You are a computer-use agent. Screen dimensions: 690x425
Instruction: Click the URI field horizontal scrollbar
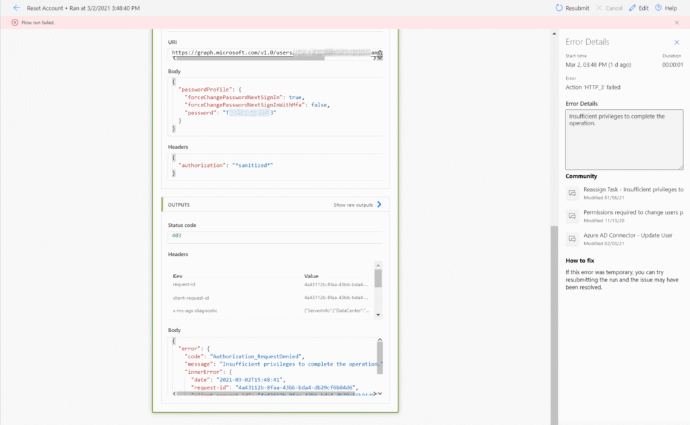(x=251, y=58)
